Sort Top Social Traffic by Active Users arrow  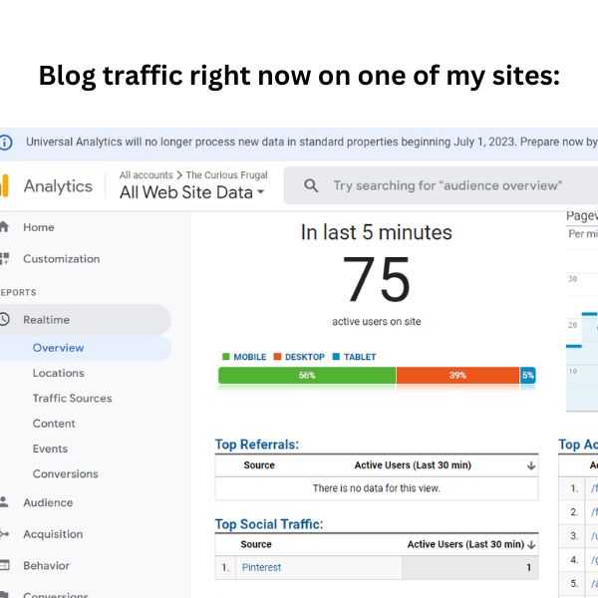pyautogui.click(x=531, y=545)
